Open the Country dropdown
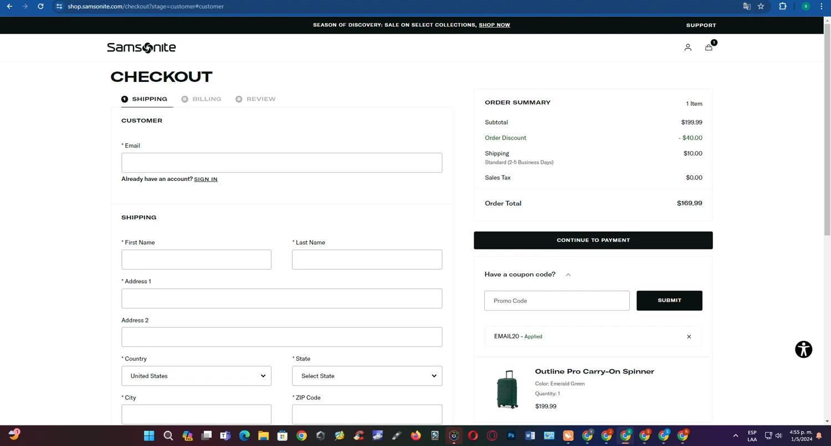The width and height of the screenshot is (831, 446). point(196,376)
